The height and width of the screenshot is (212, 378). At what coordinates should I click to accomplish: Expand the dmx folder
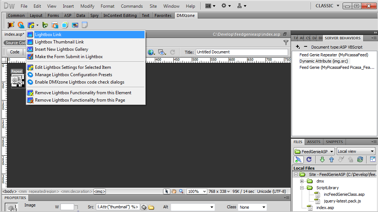[302, 181]
